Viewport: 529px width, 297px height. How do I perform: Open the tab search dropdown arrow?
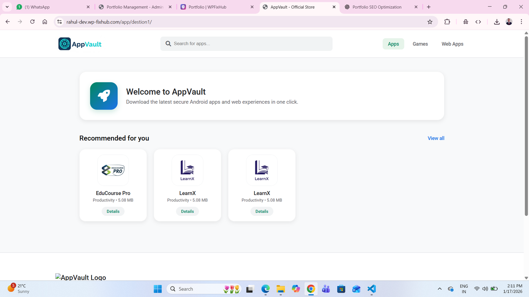click(x=7, y=7)
